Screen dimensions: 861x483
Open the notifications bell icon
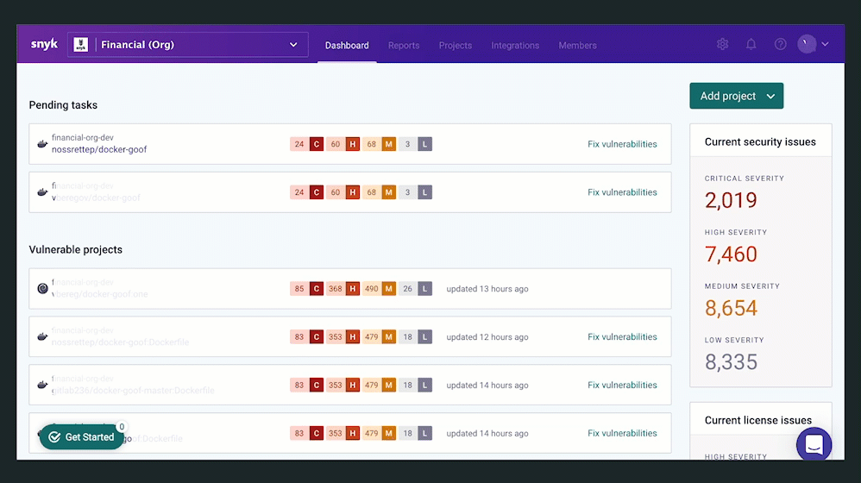(x=751, y=44)
